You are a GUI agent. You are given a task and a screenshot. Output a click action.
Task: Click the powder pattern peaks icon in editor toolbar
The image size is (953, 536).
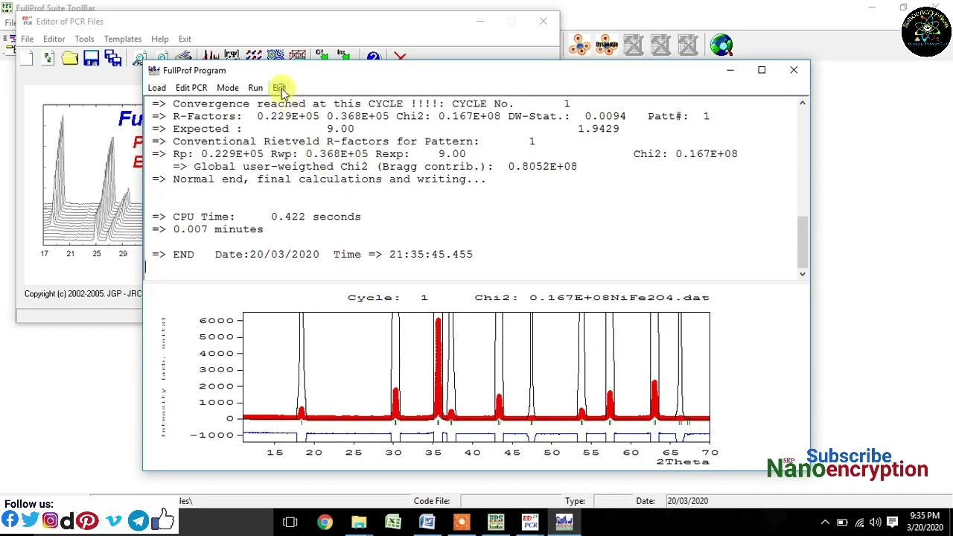coord(211,56)
